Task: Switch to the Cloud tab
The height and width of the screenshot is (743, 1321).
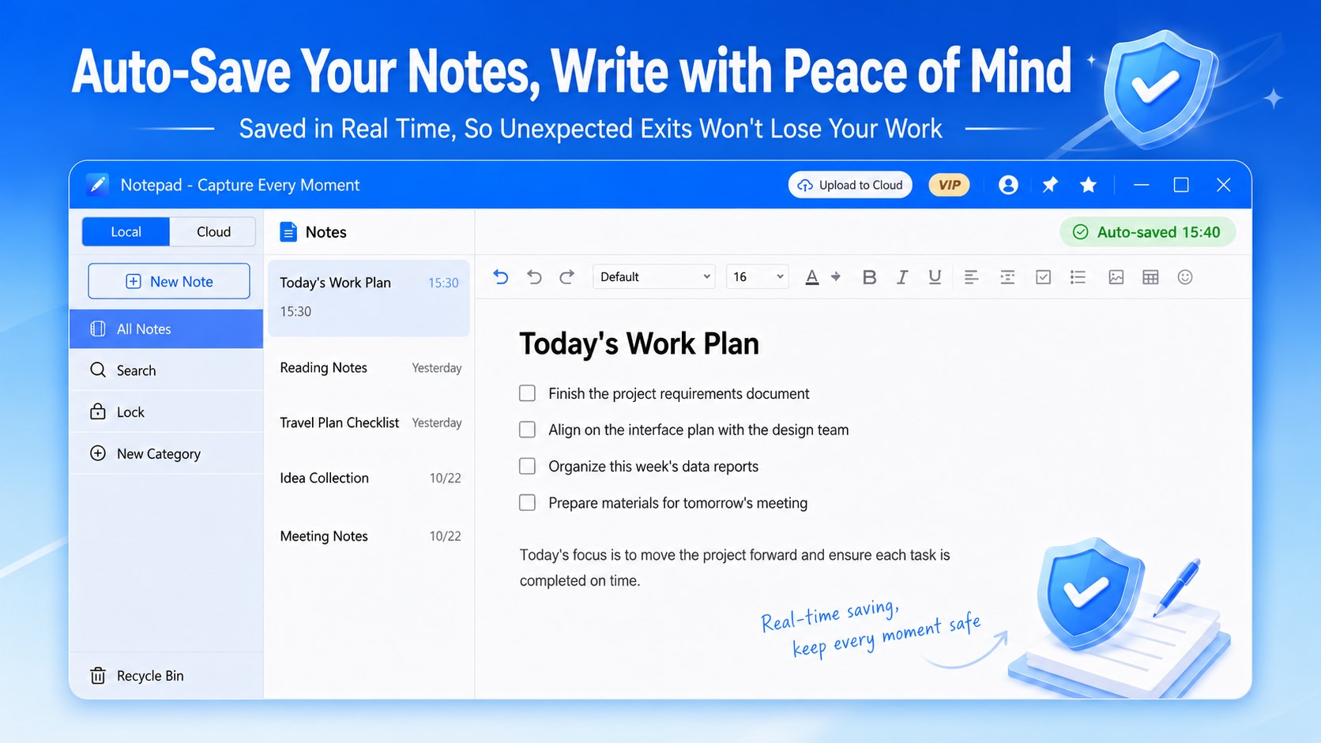Action: pyautogui.click(x=213, y=231)
